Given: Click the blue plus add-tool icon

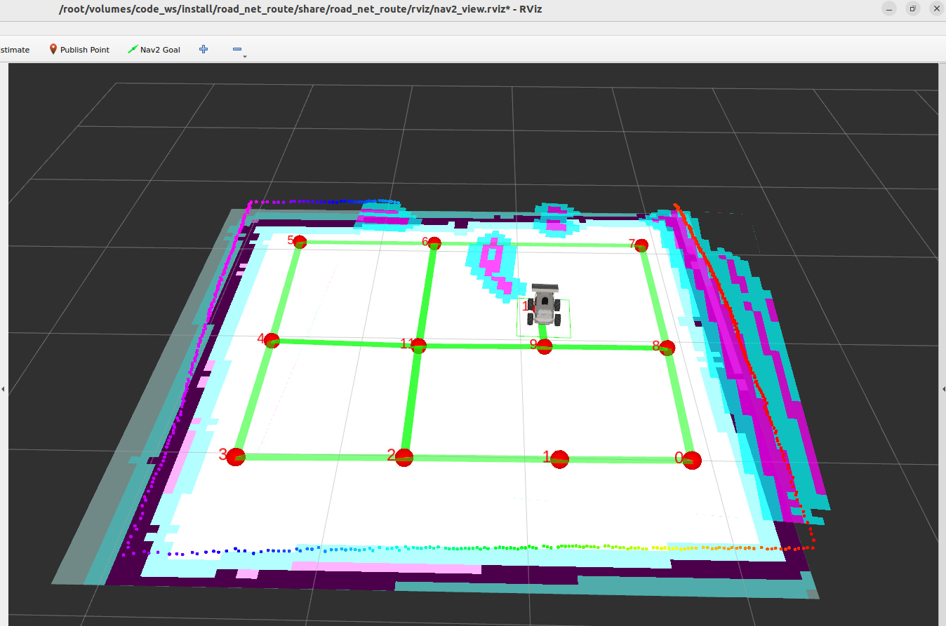Looking at the screenshot, I should tap(204, 49).
